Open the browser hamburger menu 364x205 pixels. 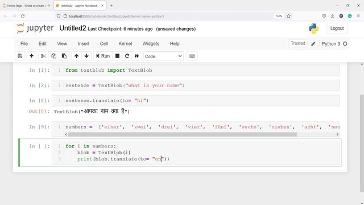(x=358, y=16)
